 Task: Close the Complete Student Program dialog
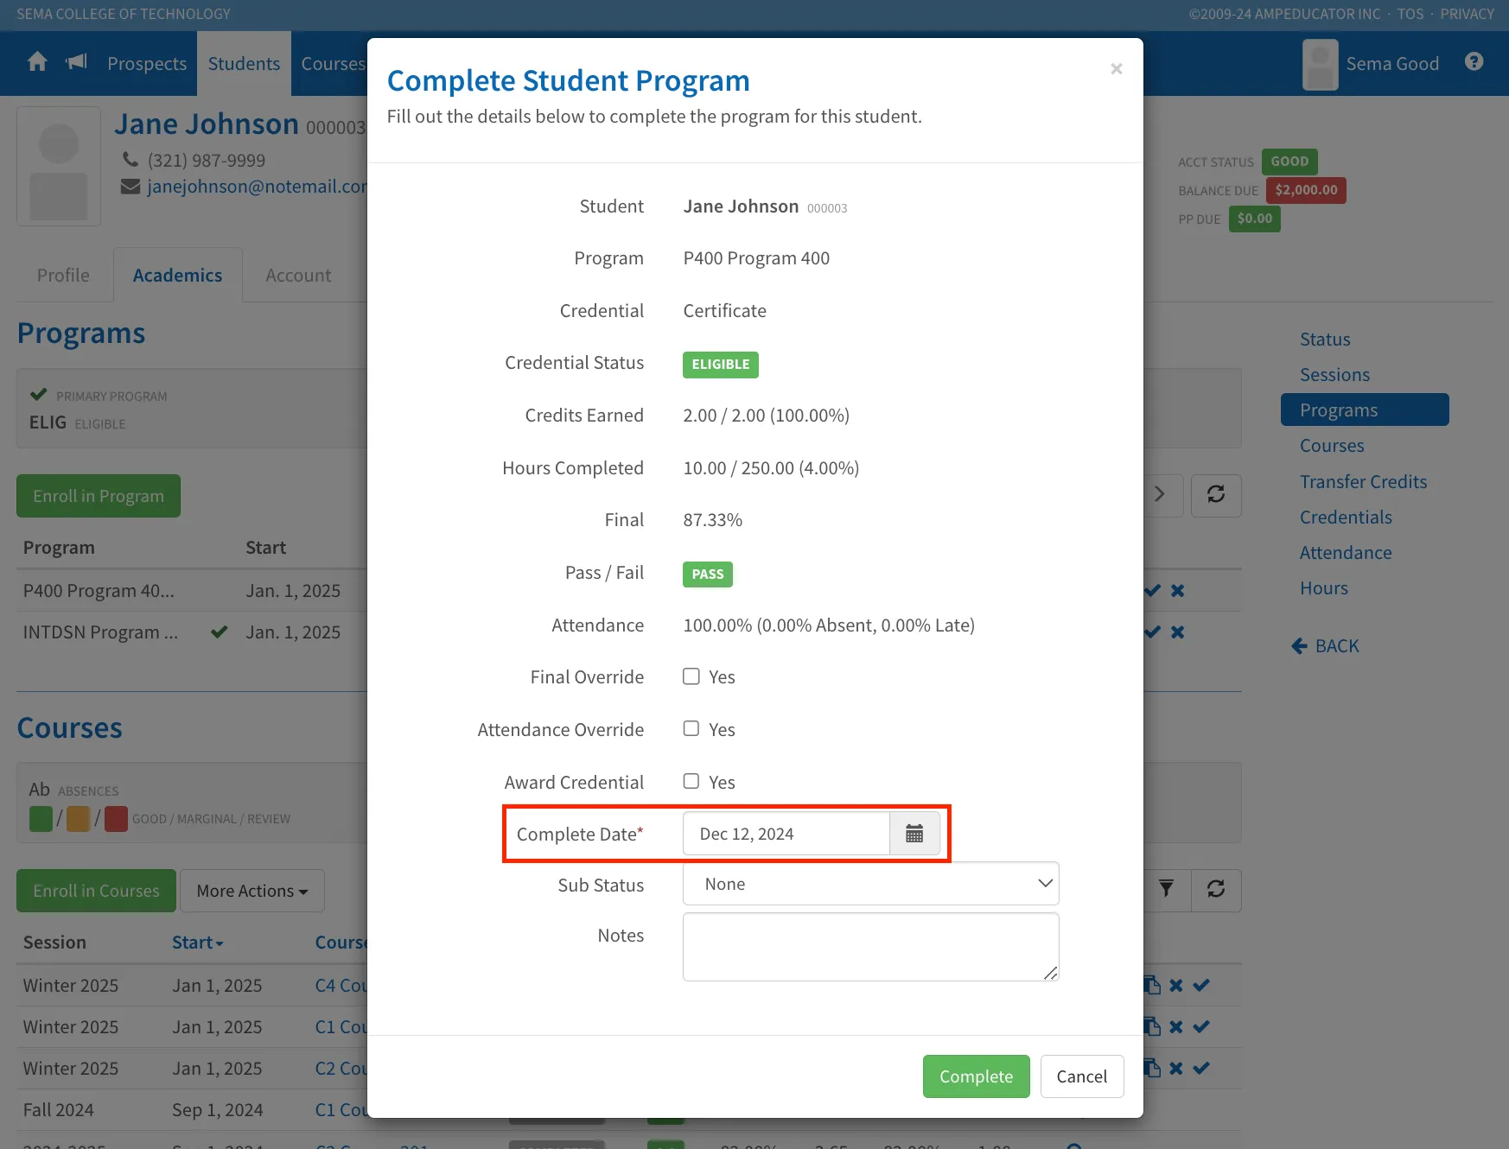1117,68
